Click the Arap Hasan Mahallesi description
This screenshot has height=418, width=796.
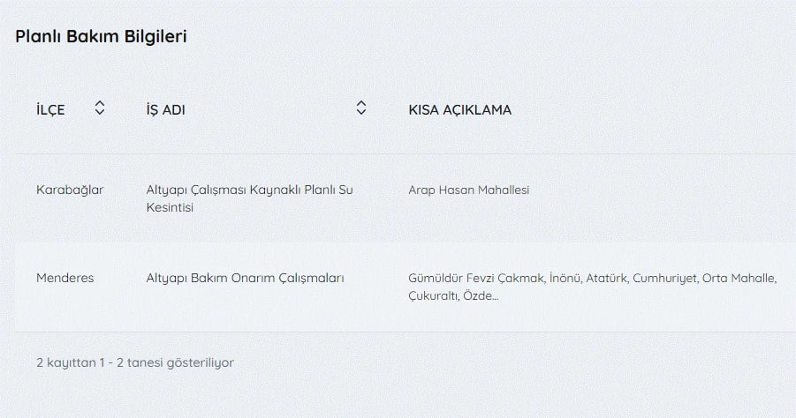468,190
